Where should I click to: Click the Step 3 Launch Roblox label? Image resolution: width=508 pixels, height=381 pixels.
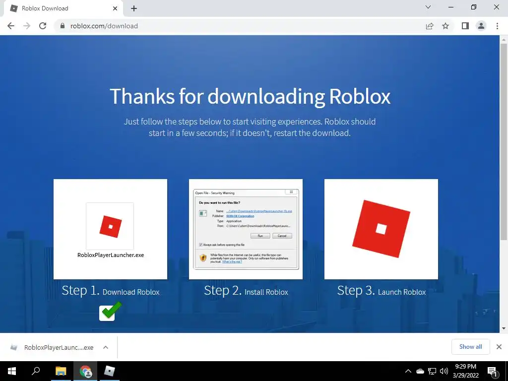pos(381,291)
